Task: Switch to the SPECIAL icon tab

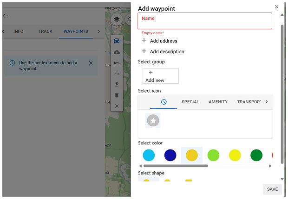Action: click(x=190, y=102)
